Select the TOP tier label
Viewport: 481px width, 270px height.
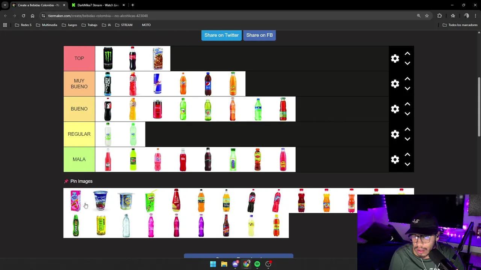[79, 58]
